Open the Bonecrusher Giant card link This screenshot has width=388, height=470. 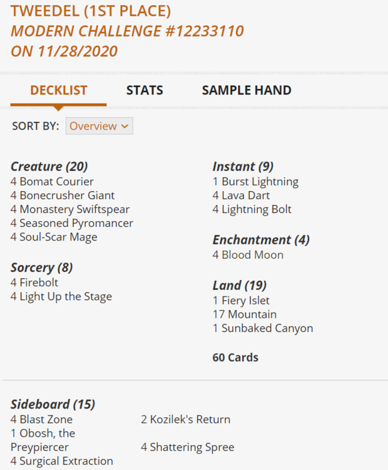(67, 196)
